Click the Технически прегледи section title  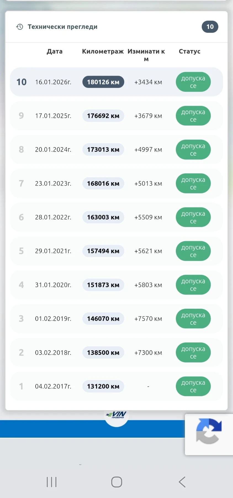62,27
